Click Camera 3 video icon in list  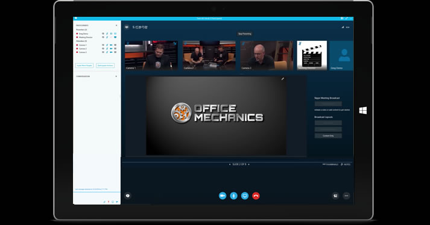[x=111, y=52]
